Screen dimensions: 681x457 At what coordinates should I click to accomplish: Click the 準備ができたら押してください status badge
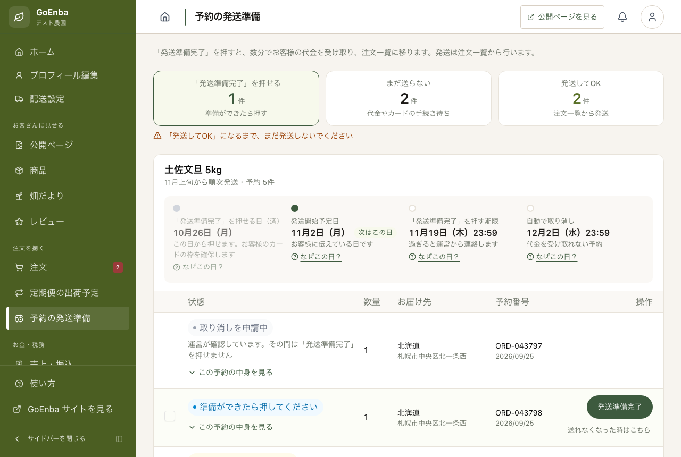click(255, 407)
